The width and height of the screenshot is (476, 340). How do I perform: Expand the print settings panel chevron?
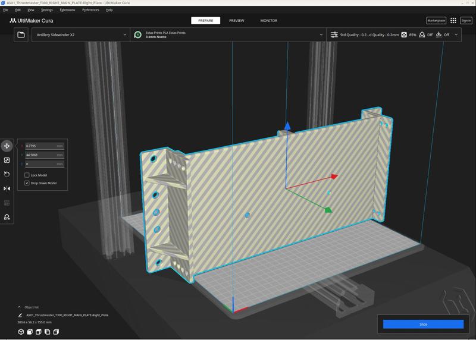456,35
